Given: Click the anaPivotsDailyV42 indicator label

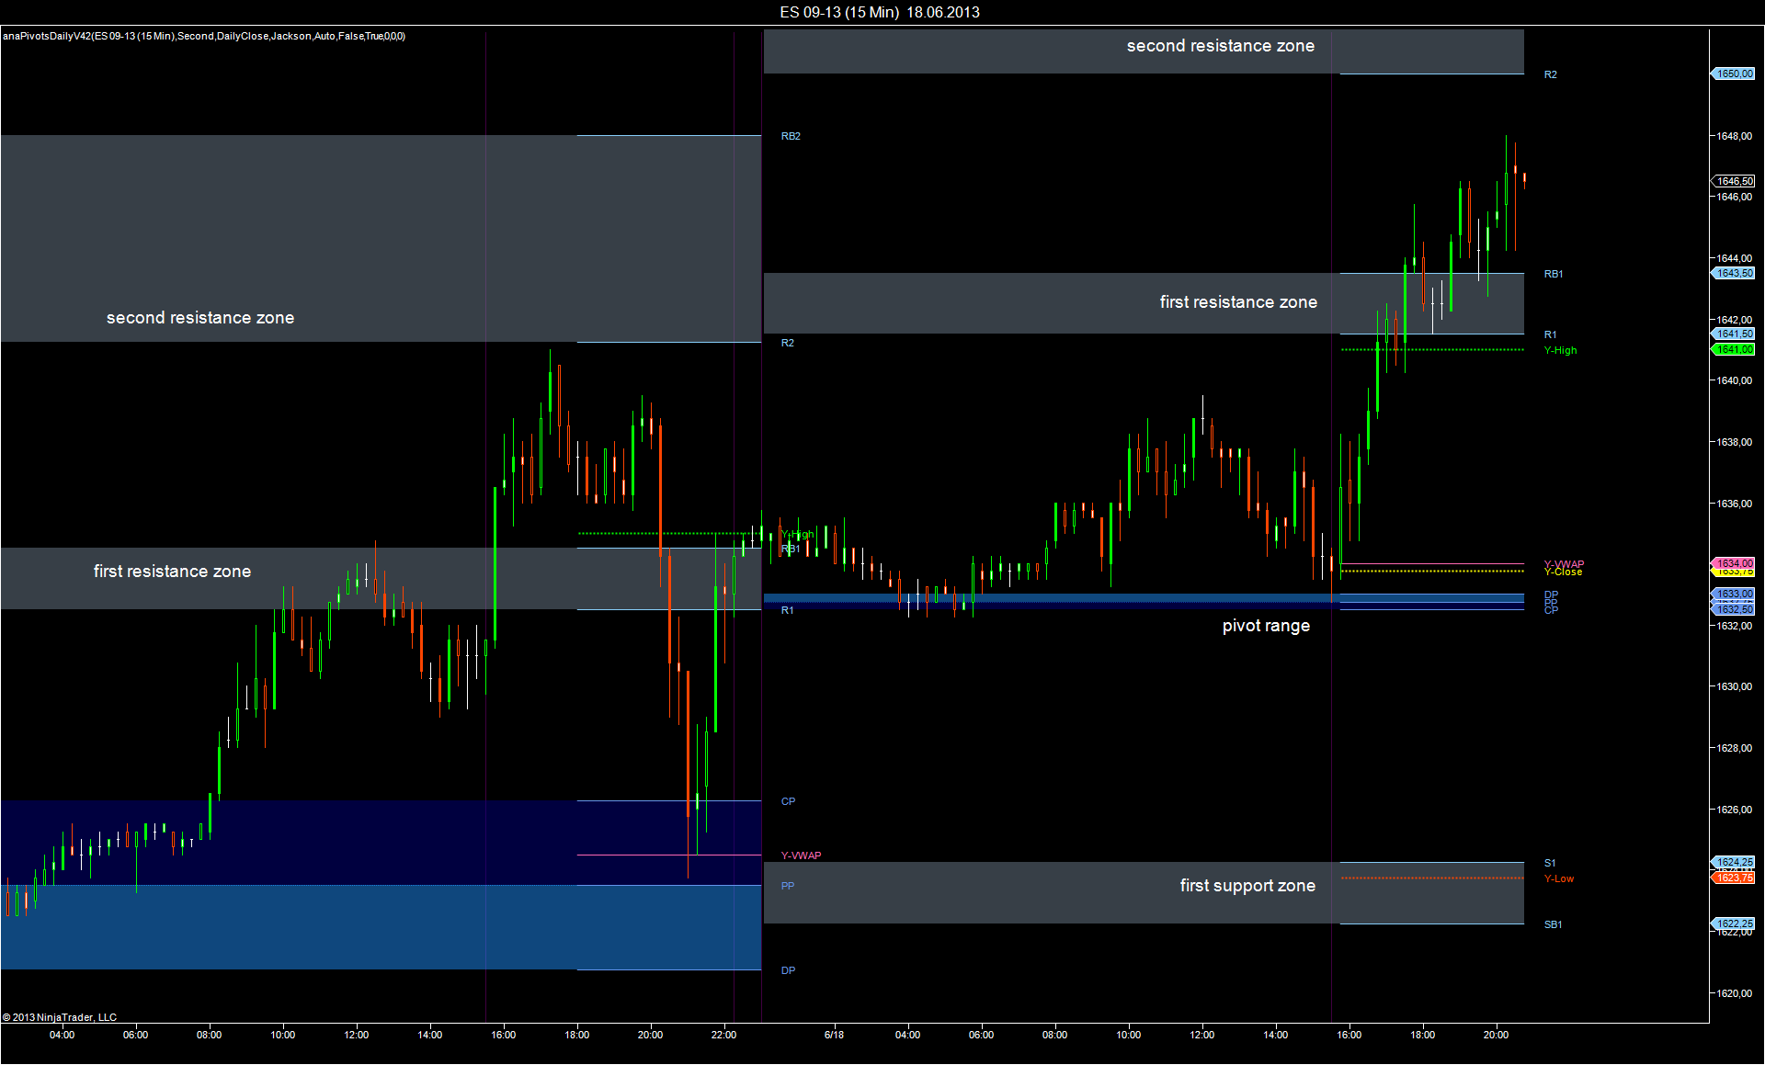Looking at the screenshot, I should coord(203,36).
